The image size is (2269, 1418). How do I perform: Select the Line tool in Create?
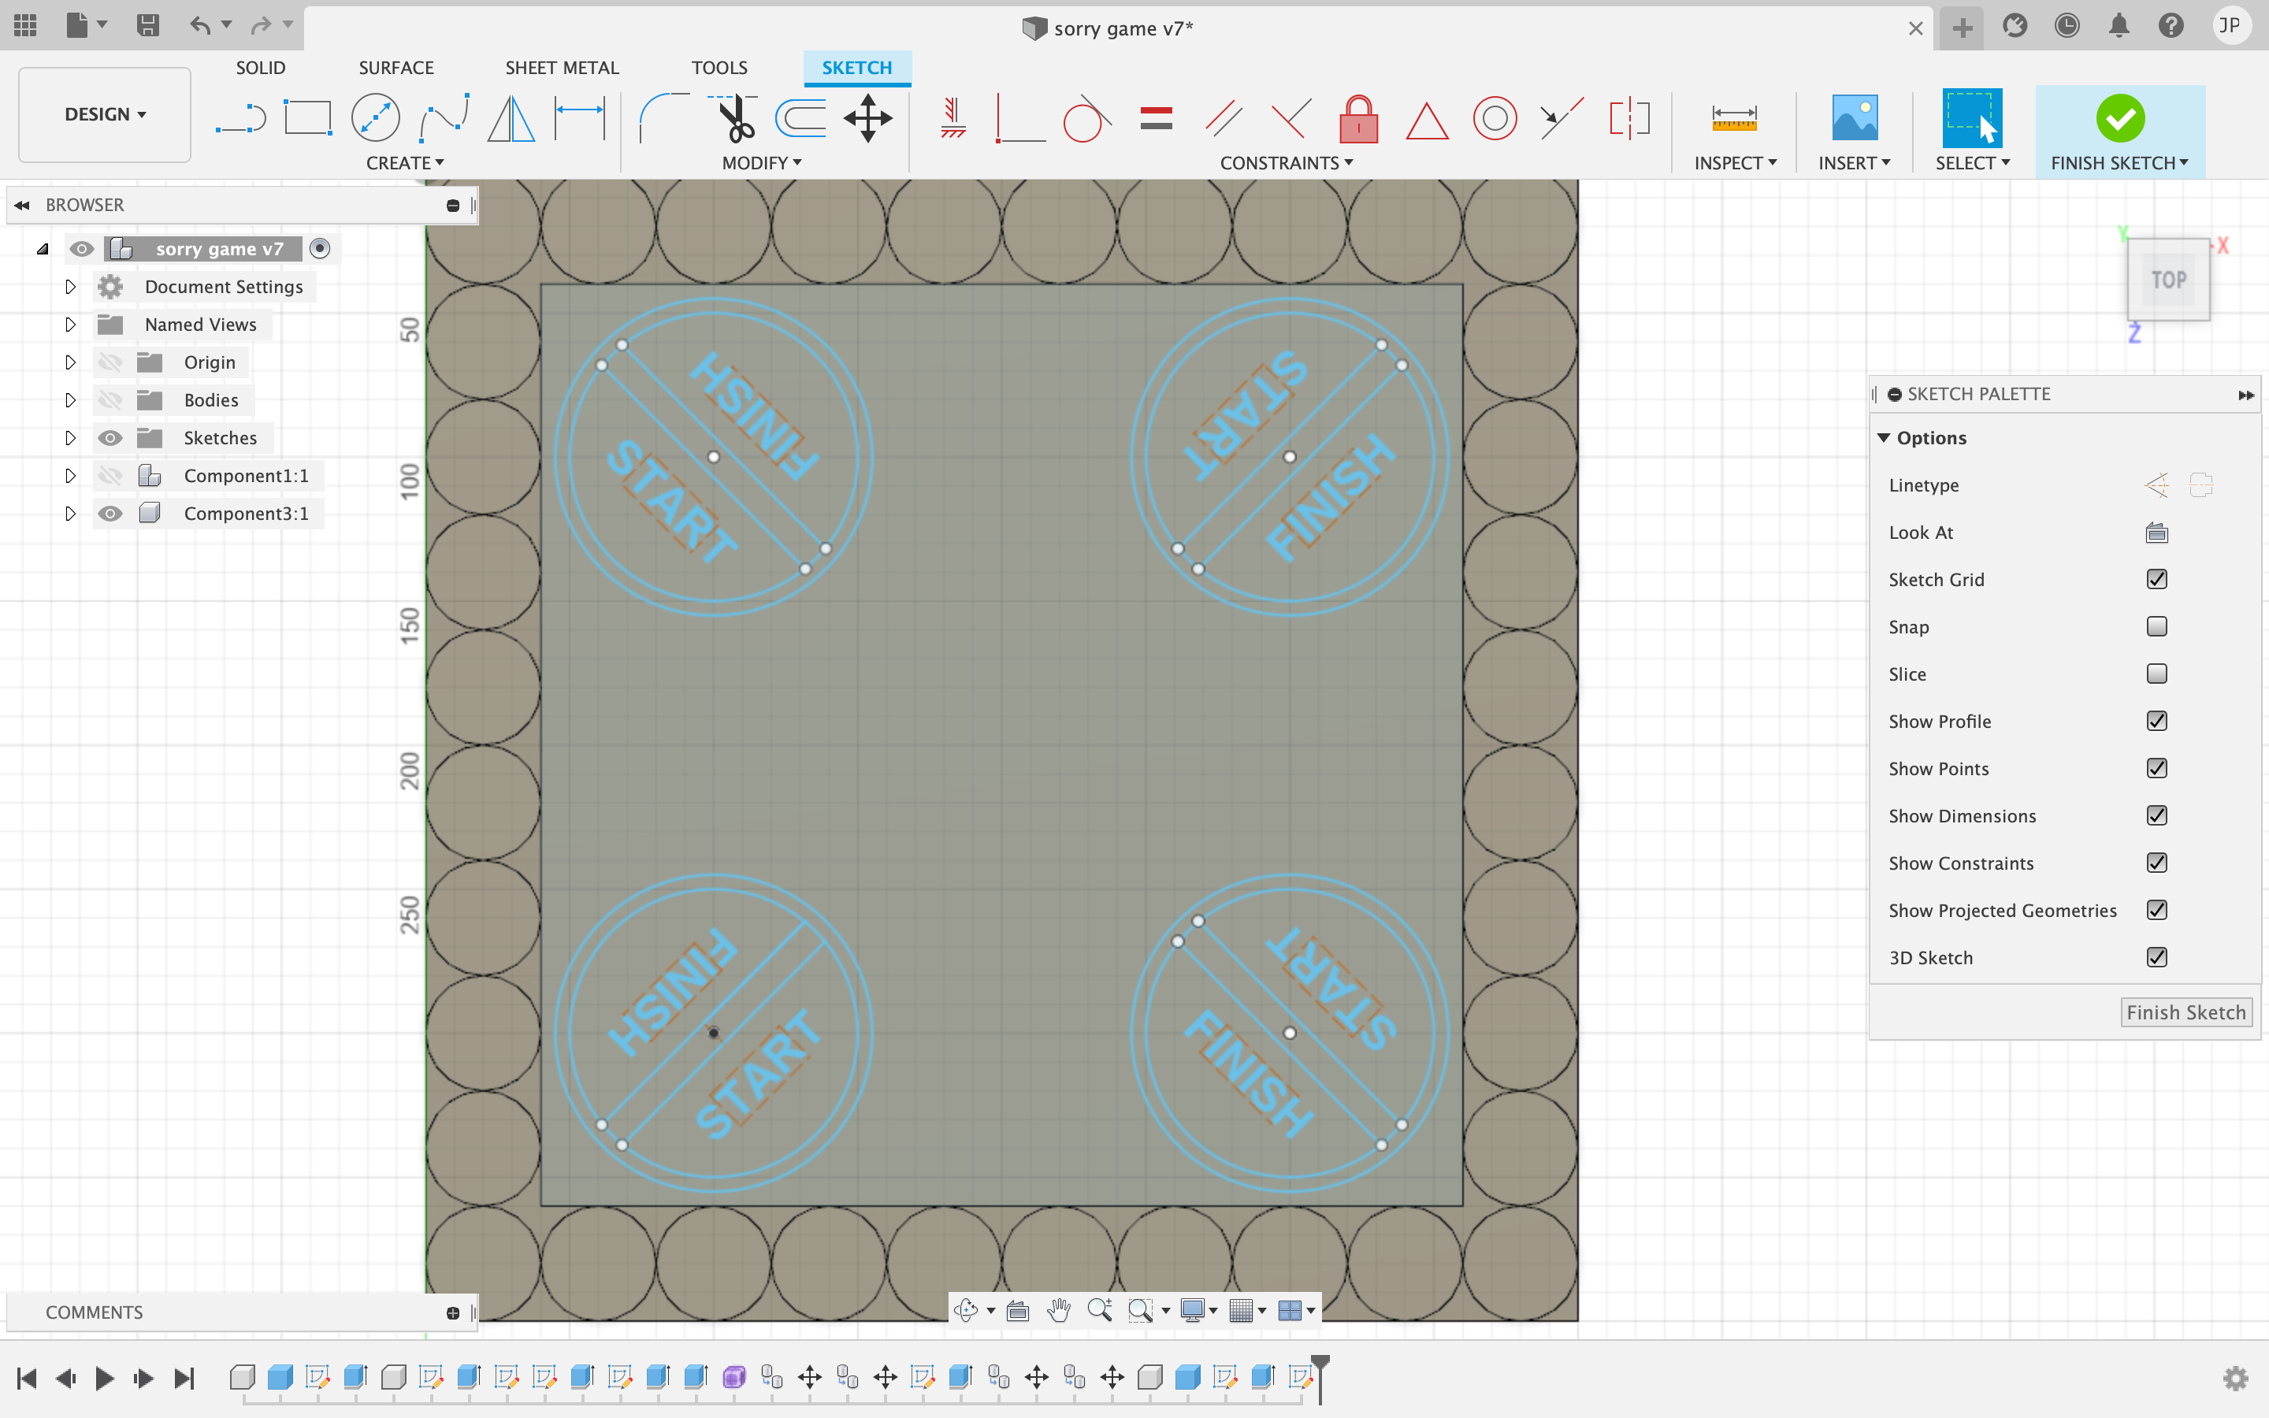[x=241, y=119]
